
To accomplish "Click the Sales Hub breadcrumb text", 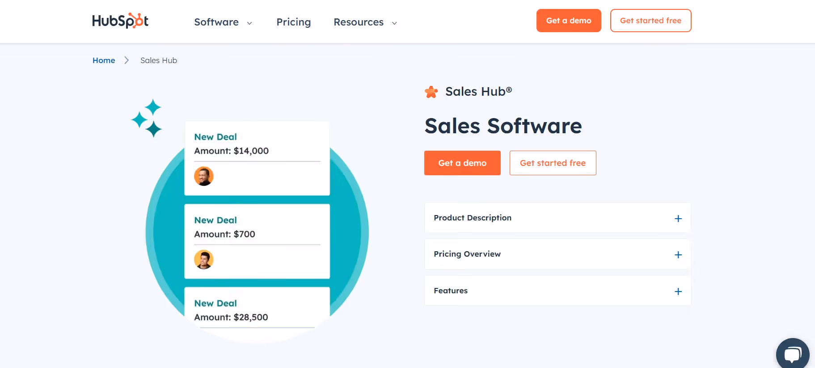I will (x=159, y=60).
